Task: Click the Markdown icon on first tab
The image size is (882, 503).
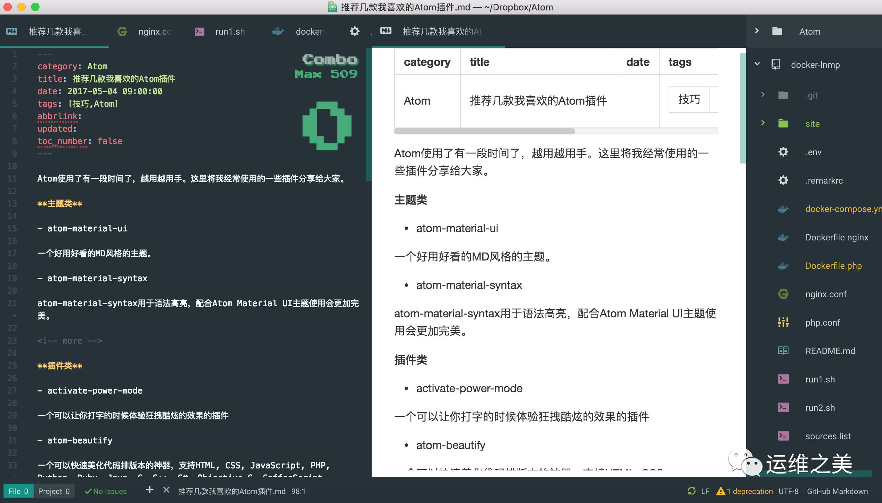Action: (x=12, y=32)
